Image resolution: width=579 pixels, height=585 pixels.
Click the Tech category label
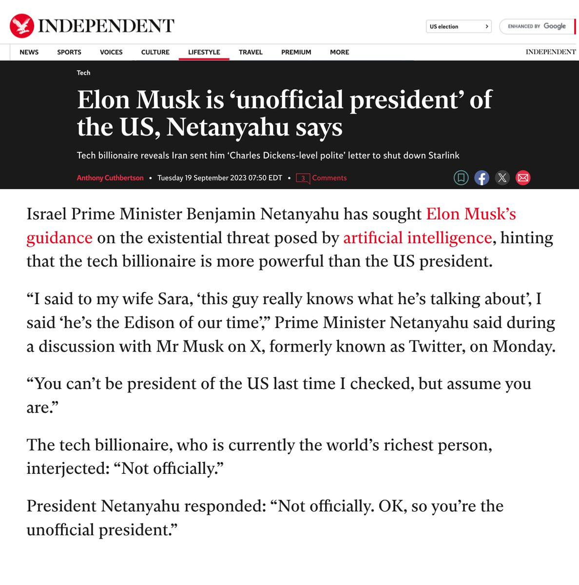83,73
